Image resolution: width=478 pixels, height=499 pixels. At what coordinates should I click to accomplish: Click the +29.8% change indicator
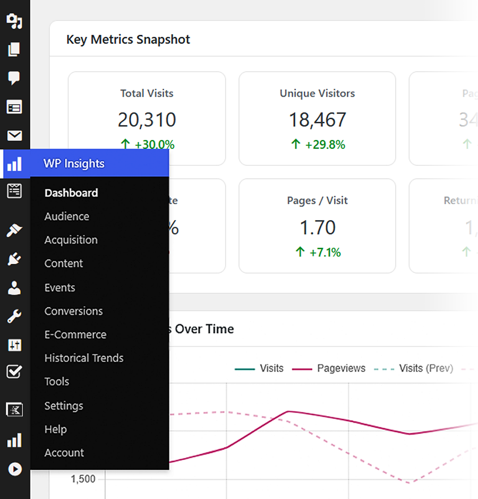pyautogui.click(x=318, y=145)
